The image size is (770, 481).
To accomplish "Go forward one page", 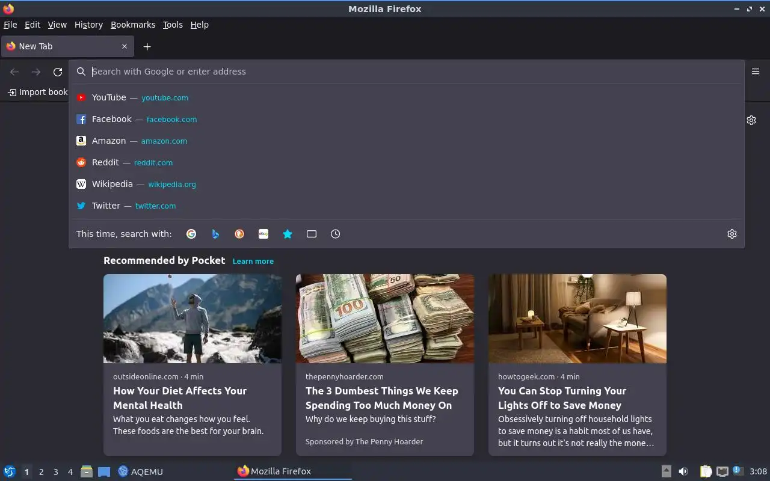I will point(36,72).
